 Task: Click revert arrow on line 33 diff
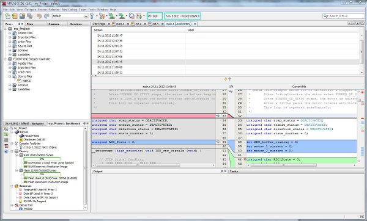[218, 116]
